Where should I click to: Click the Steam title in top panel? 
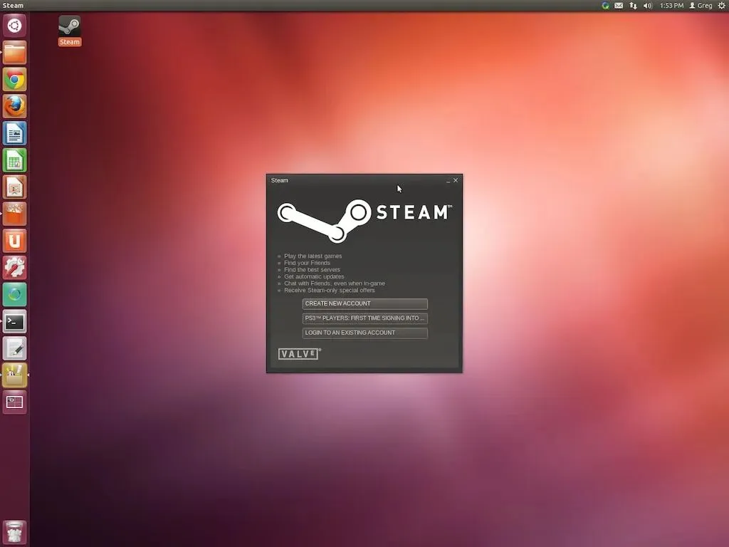(13, 6)
